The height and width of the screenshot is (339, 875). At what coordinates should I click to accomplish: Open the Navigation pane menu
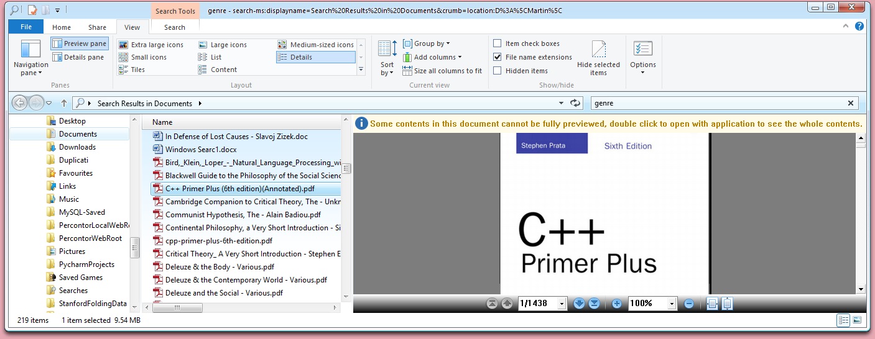click(x=30, y=58)
